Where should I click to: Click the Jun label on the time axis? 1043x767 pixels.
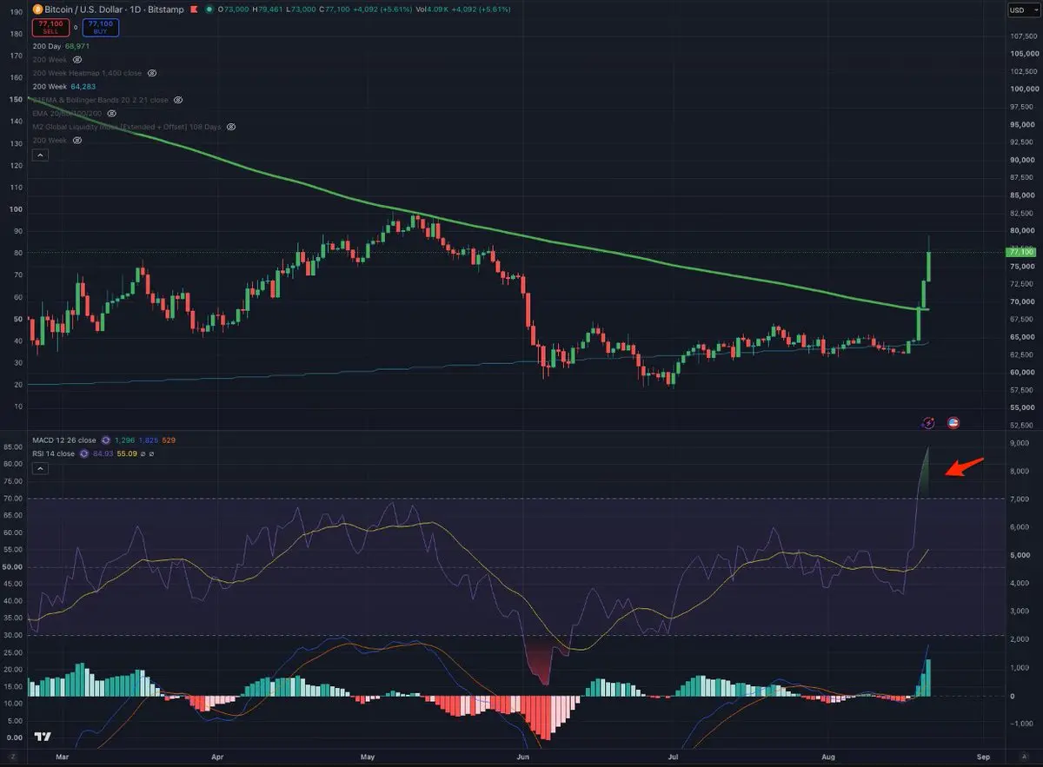(524, 756)
